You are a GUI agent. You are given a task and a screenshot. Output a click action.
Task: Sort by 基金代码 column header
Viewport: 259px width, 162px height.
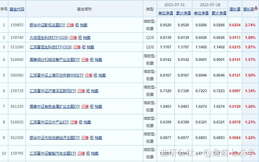click(17, 9)
